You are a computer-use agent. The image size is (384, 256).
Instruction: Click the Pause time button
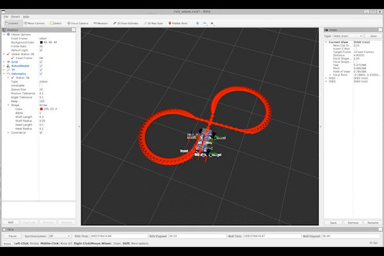(x=13, y=236)
